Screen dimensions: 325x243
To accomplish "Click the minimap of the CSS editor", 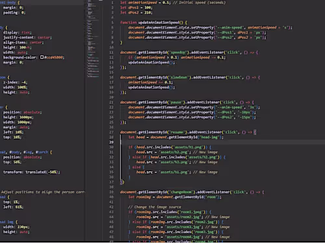I will [93, 39].
